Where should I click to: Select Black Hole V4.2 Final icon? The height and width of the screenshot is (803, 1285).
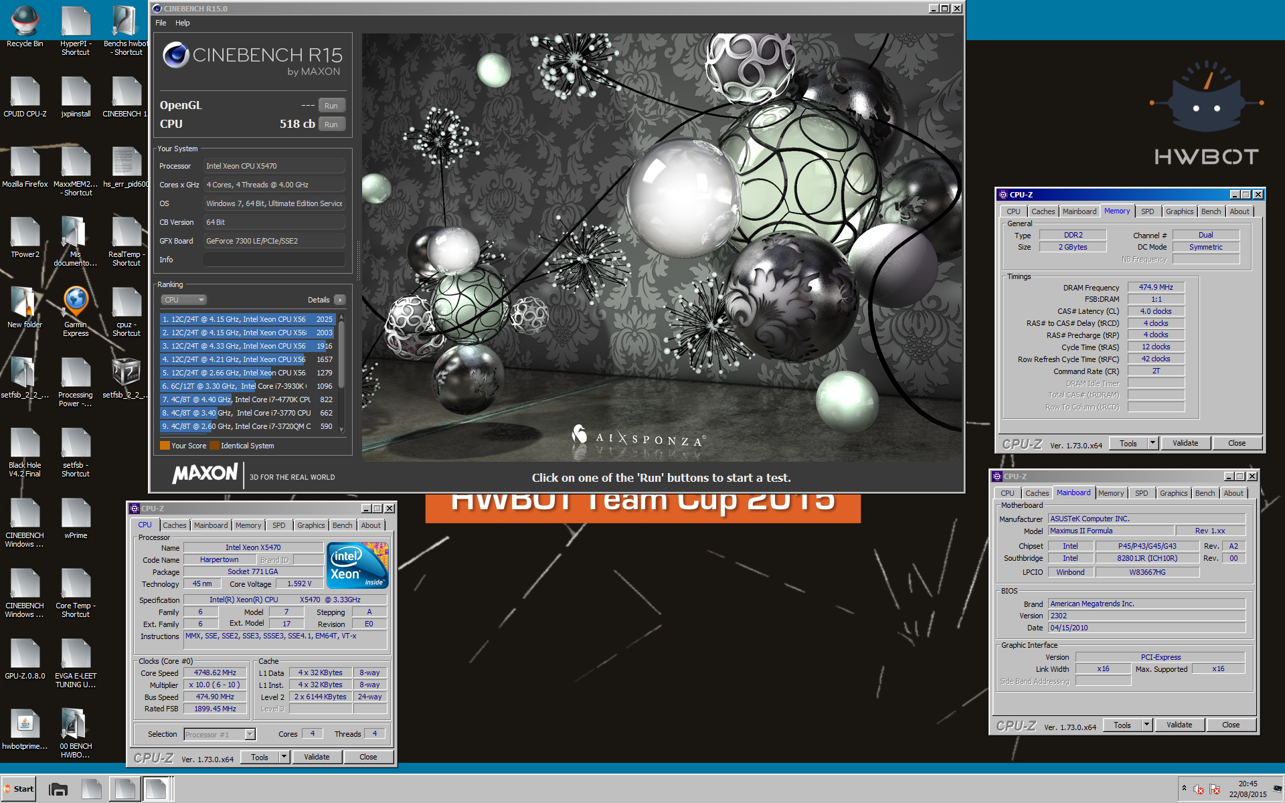25,452
